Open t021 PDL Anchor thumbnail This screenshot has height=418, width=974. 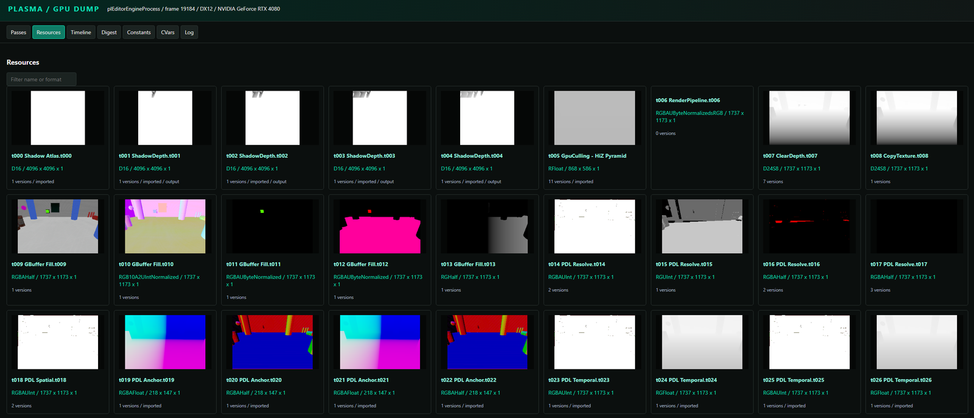380,342
